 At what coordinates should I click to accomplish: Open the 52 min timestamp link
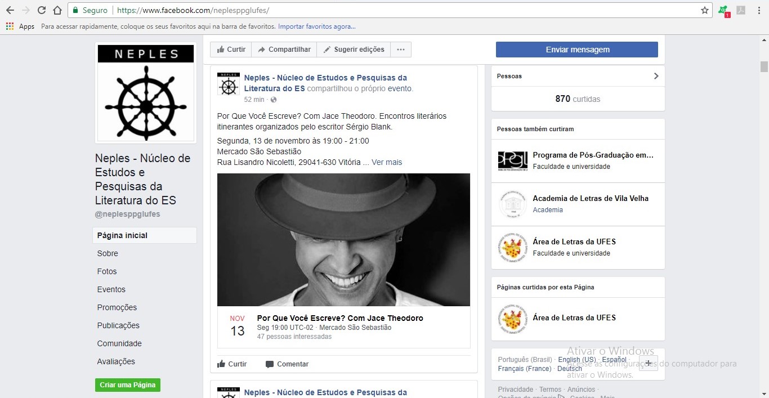tap(254, 100)
